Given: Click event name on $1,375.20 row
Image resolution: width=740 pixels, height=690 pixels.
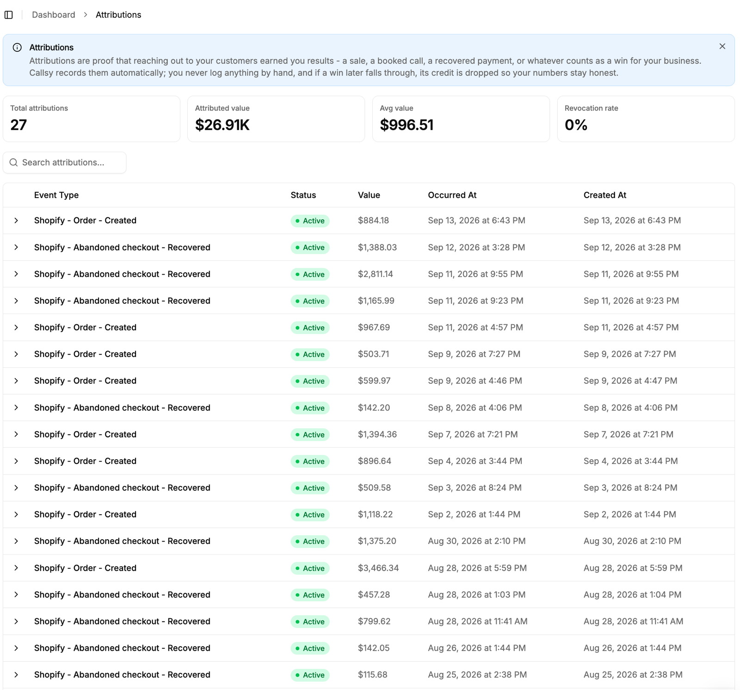Looking at the screenshot, I should pos(122,541).
